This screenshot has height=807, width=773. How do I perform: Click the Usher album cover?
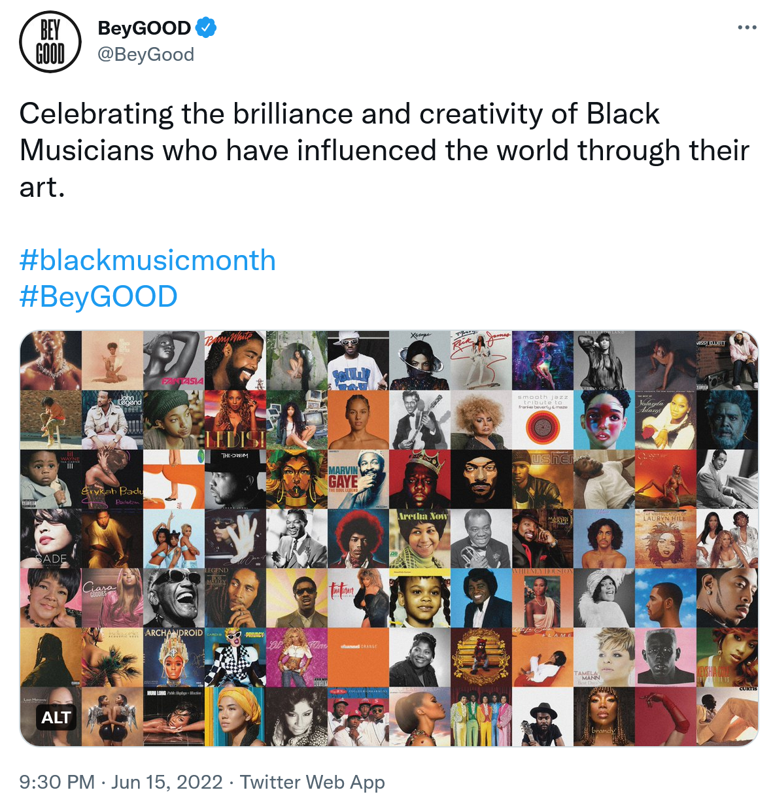tap(542, 479)
